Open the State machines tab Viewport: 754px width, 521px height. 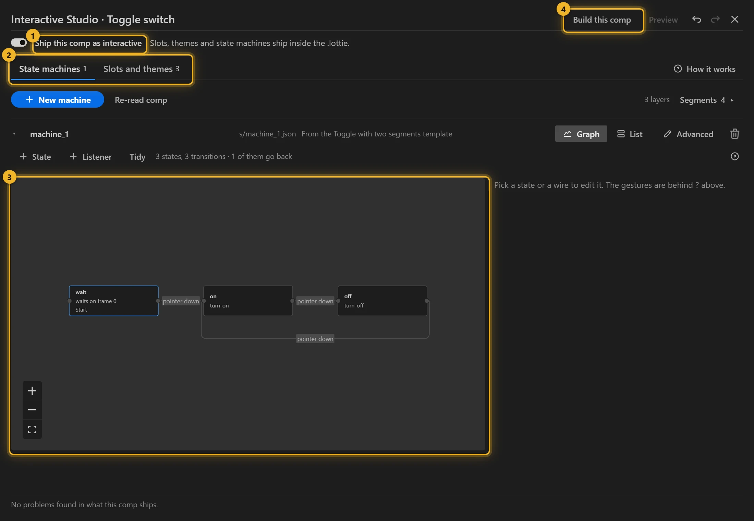point(53,69)
